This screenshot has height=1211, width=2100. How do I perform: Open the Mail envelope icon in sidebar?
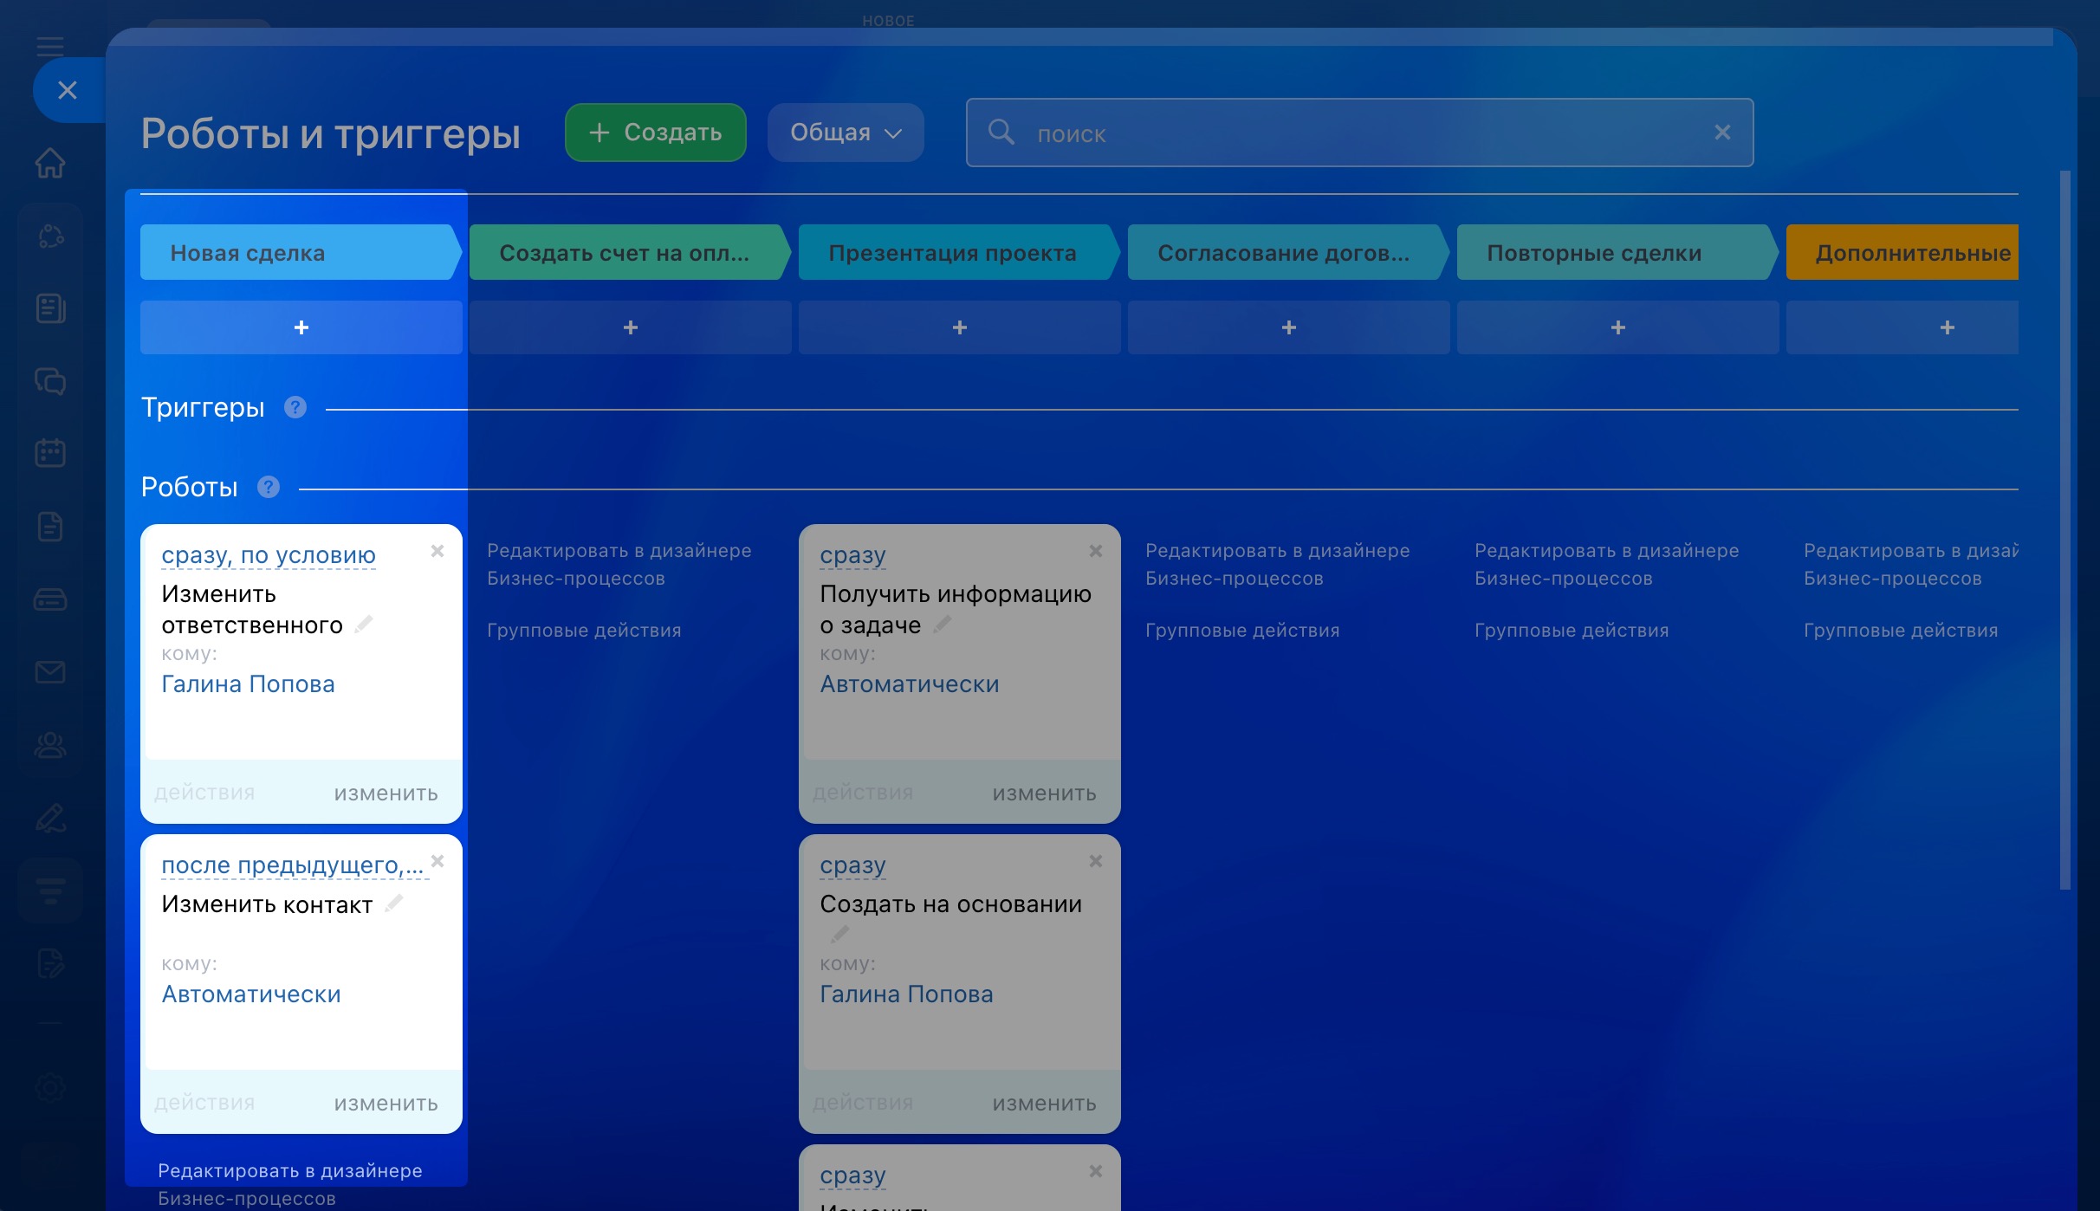[x=50, y=672]
